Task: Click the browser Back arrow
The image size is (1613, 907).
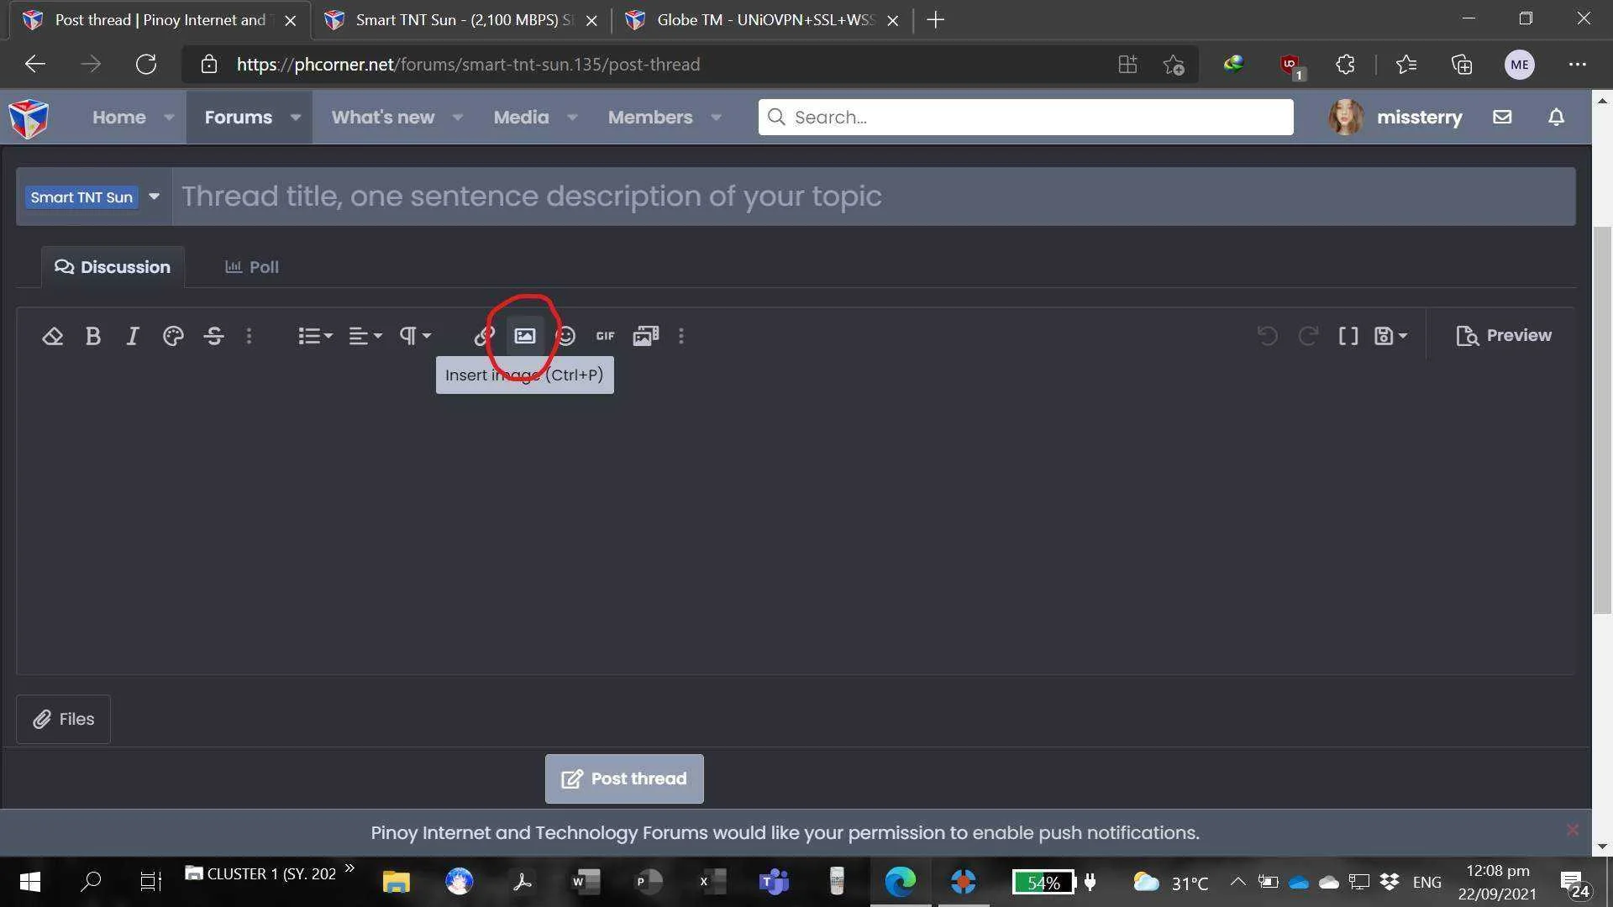Action: click(34, 65)
